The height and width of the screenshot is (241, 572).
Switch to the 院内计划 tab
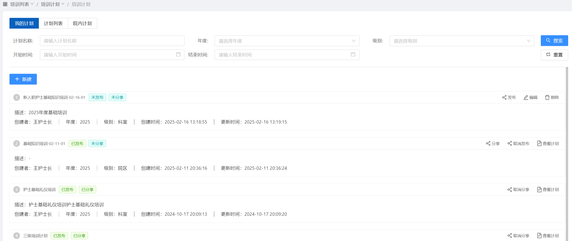coord(82,23)
